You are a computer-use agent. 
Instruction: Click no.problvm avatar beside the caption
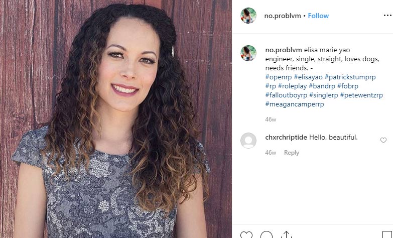248,53
